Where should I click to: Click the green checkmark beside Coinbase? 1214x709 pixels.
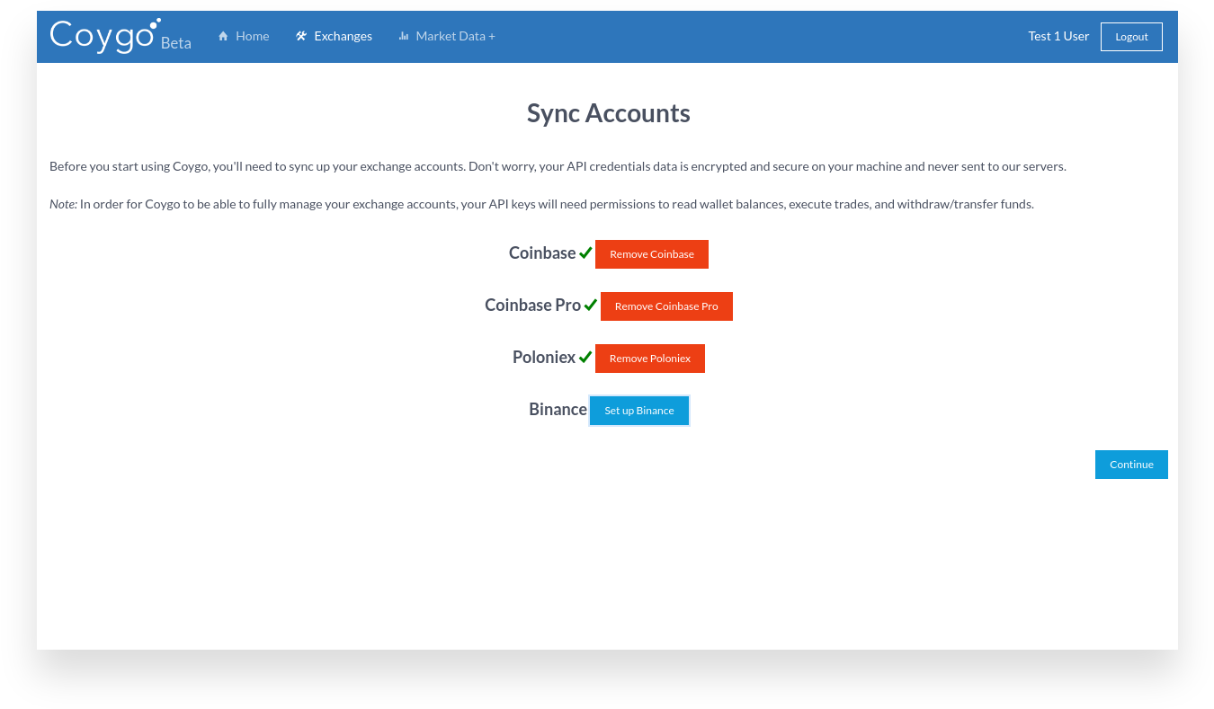point(585,253)
